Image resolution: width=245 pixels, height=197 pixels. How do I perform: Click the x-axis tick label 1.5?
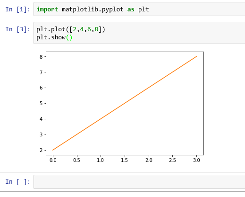click(124, 160)
